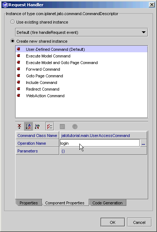Click the red icon beside User-Defined Command
The width and height of the screenshot is (157, 232).
pos(18,49)
